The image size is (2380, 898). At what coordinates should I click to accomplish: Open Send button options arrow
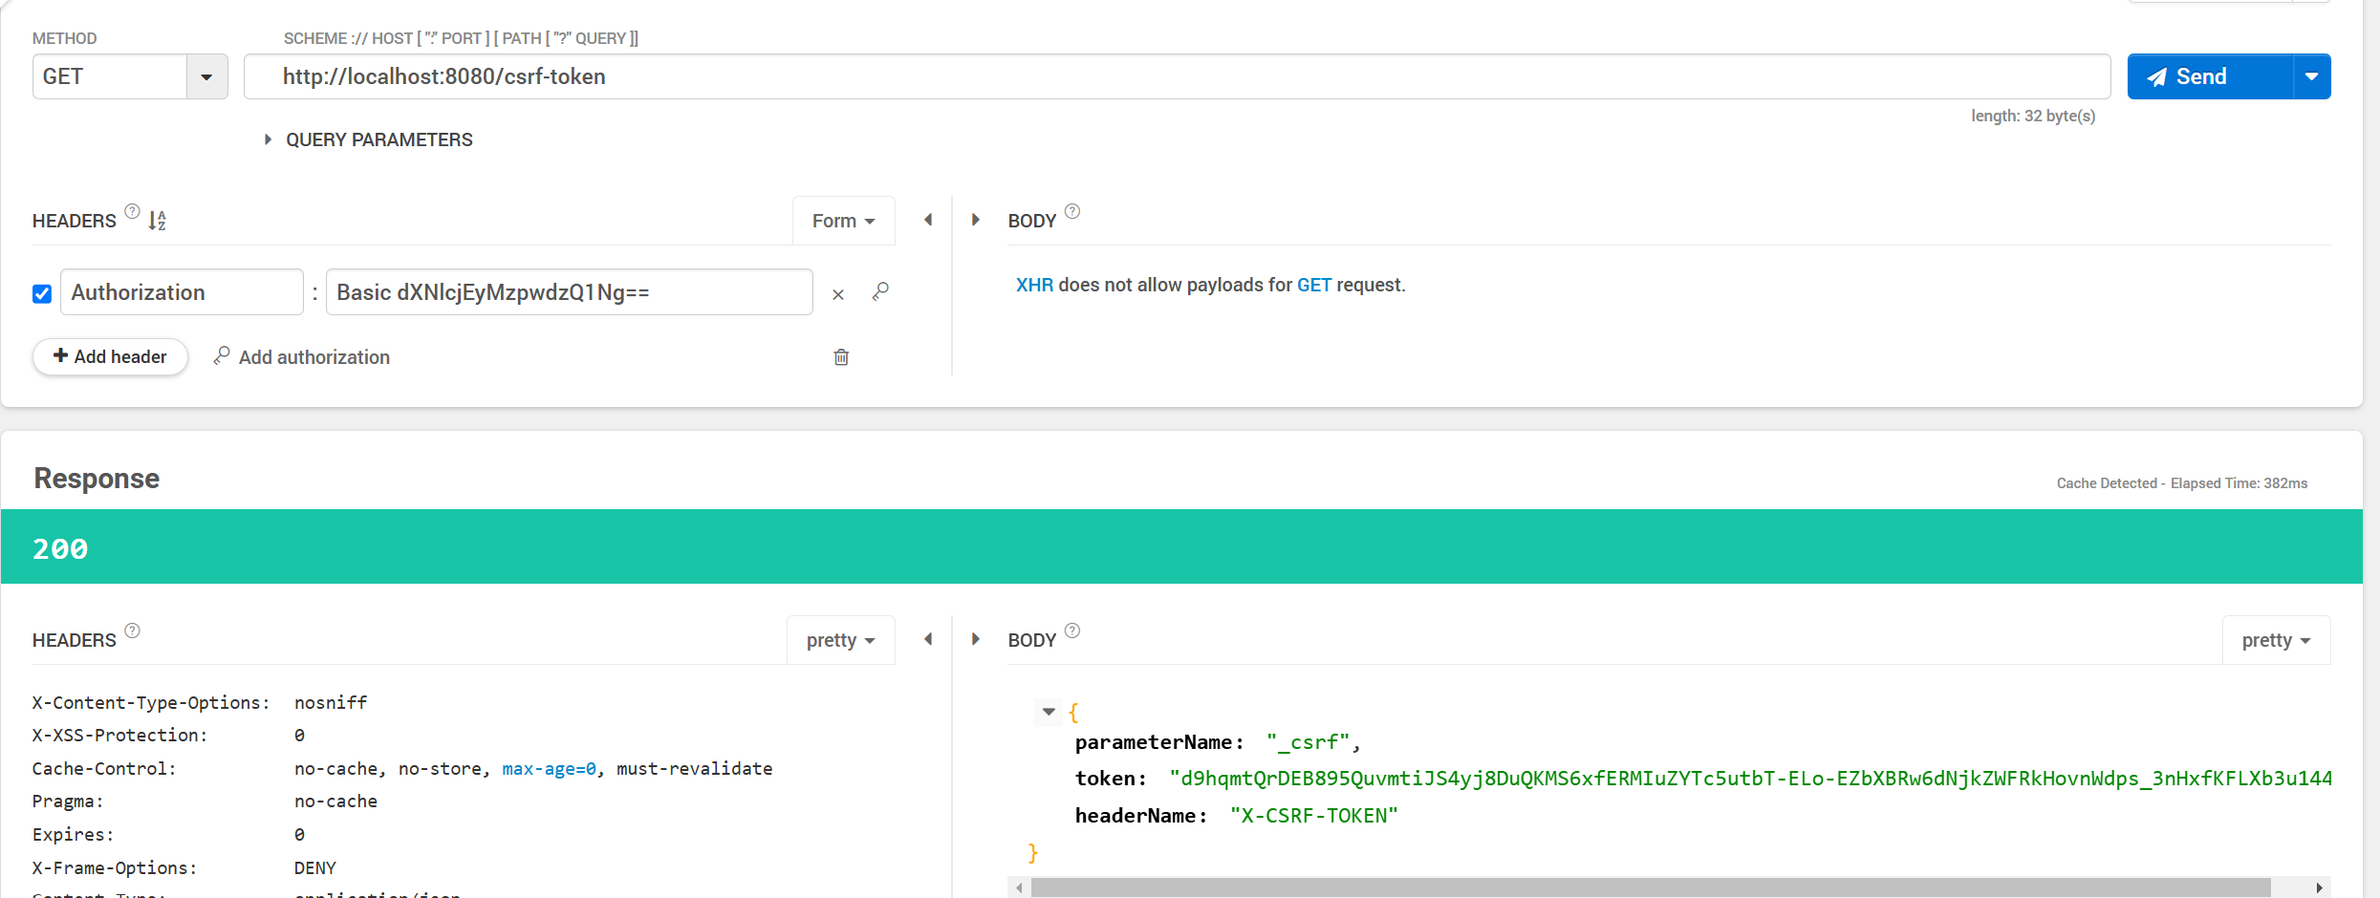[x=2311, y=76]
